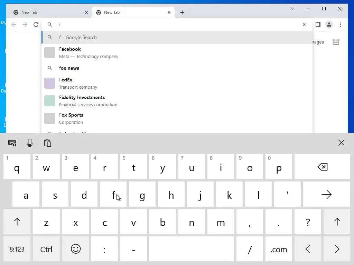
Task: Tap the k key
Action: [229, 194]
